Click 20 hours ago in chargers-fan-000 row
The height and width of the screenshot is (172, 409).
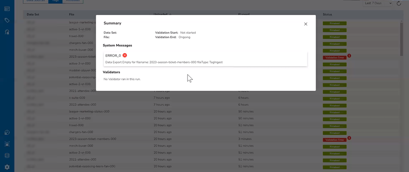162,132
